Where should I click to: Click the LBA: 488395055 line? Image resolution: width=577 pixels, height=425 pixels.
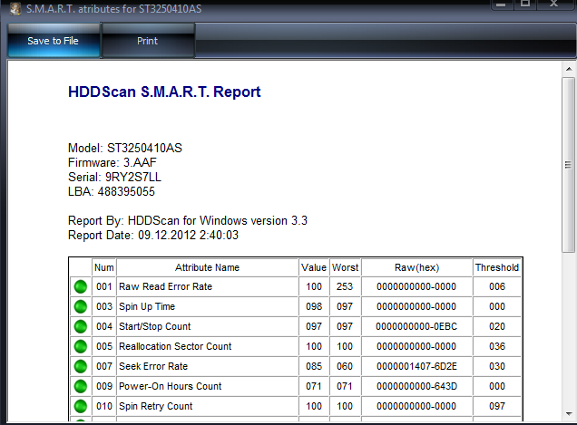click(x=112, y=191)
